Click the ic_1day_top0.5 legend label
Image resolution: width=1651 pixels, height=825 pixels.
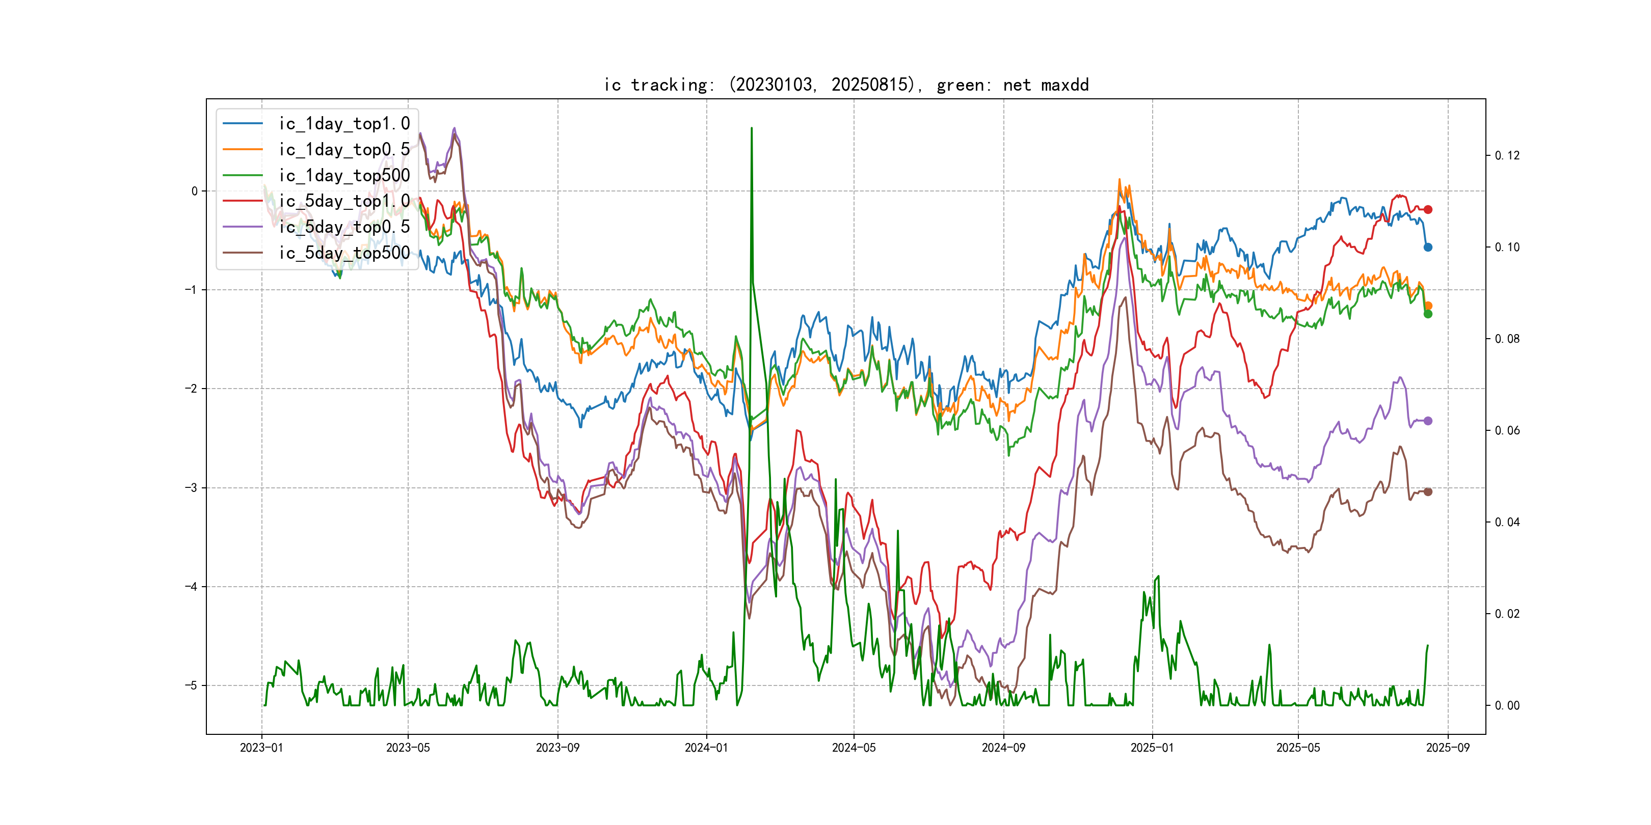(344, 149)
